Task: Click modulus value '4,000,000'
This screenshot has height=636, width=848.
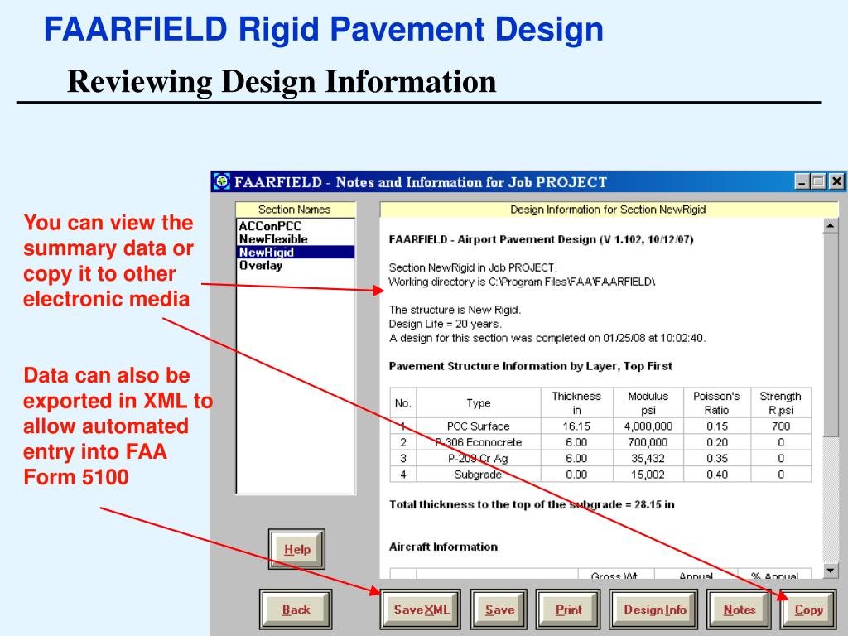Action: 648,426
